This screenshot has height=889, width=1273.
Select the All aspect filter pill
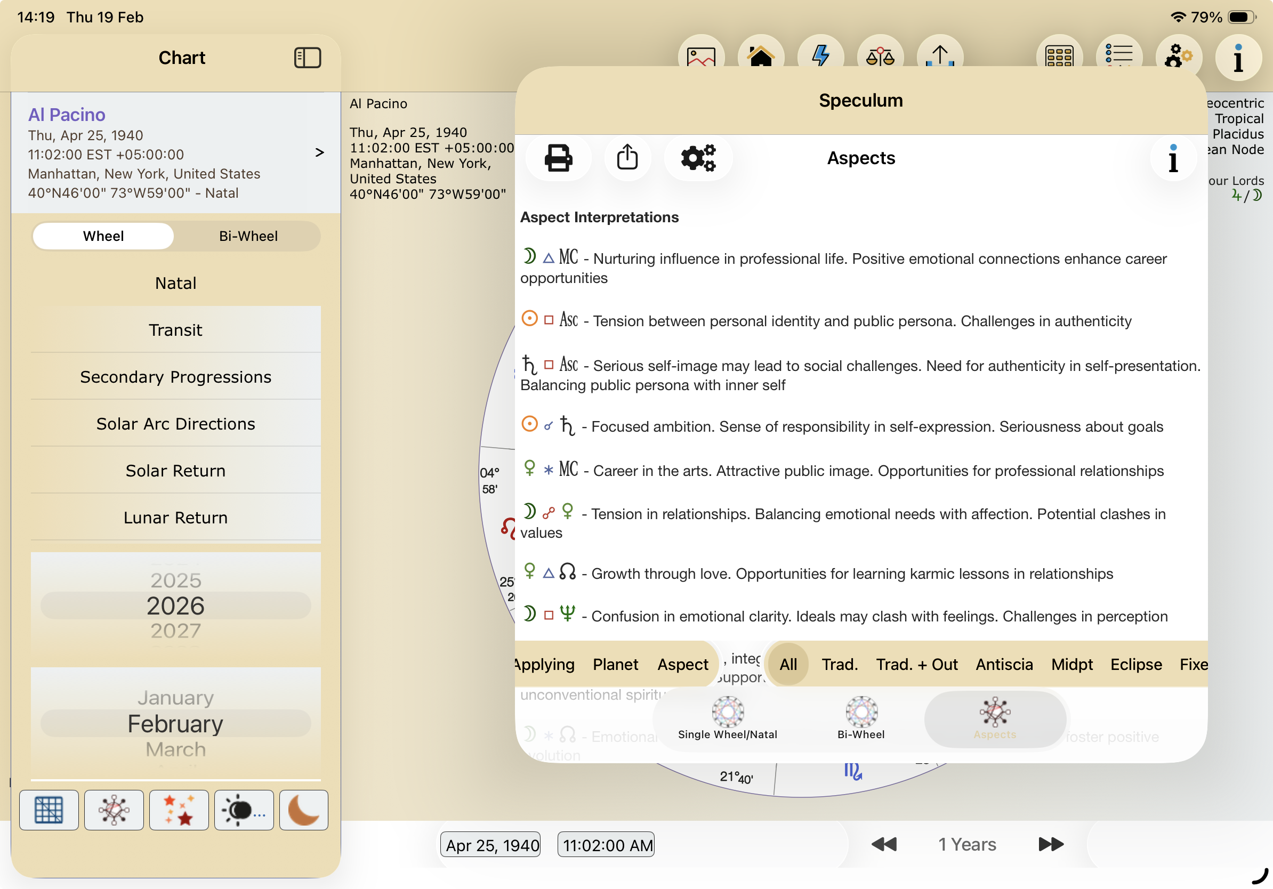788,664
